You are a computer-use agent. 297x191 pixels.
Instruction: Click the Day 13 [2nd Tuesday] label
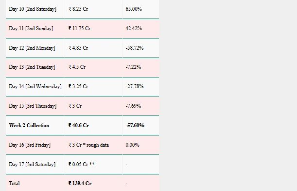click(32, 67)
